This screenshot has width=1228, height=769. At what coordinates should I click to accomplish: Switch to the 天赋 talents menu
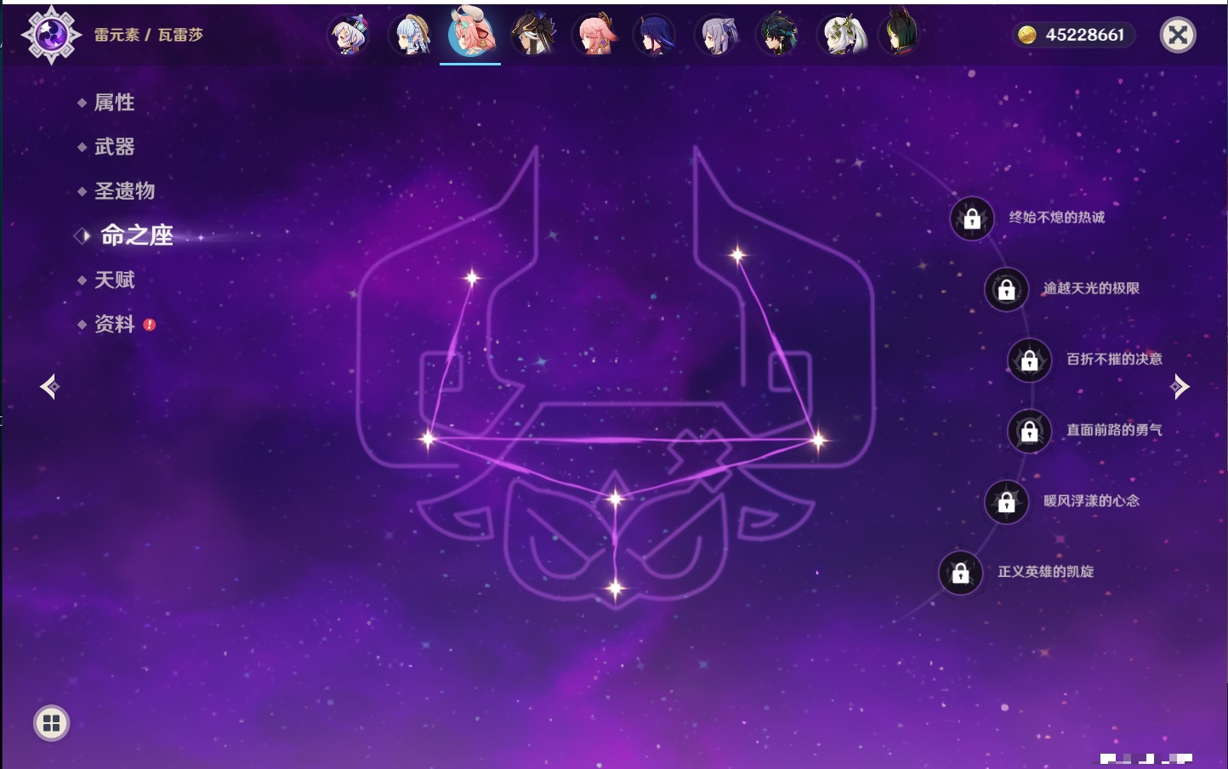pyautogui.click(x=114, y=280)
